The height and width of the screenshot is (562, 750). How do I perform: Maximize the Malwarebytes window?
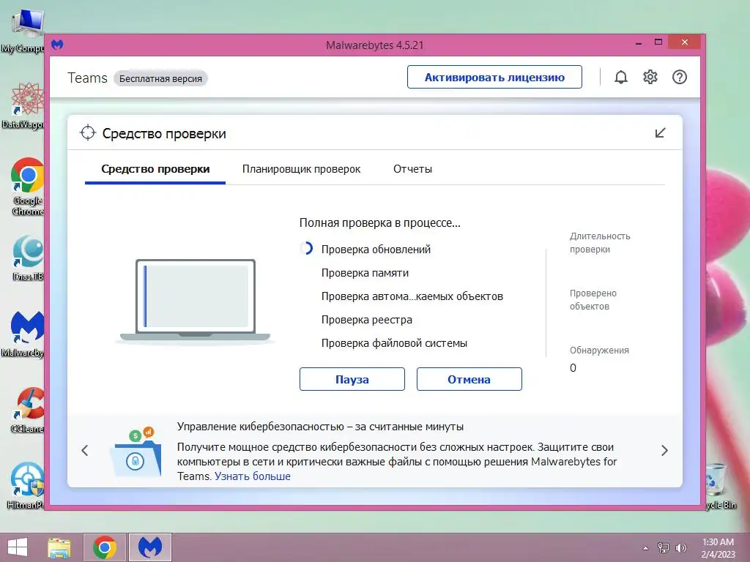(x=658, y=42)
